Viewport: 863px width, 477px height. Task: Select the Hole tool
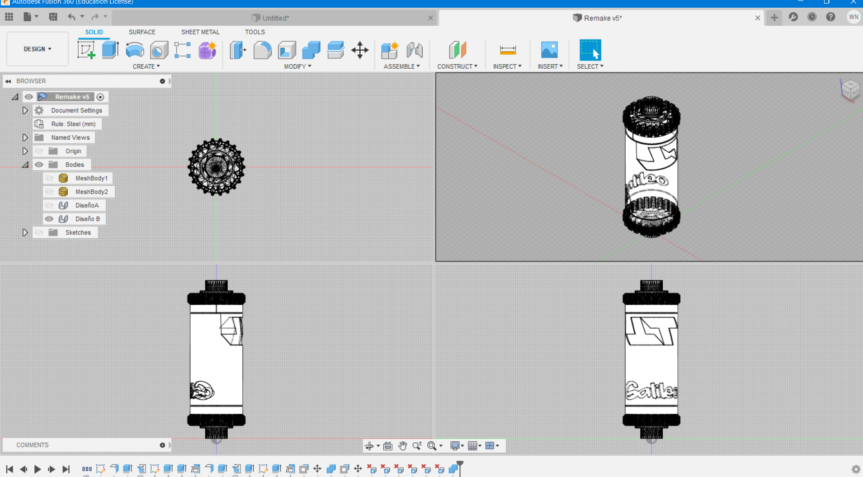click(x=159, y=50)
